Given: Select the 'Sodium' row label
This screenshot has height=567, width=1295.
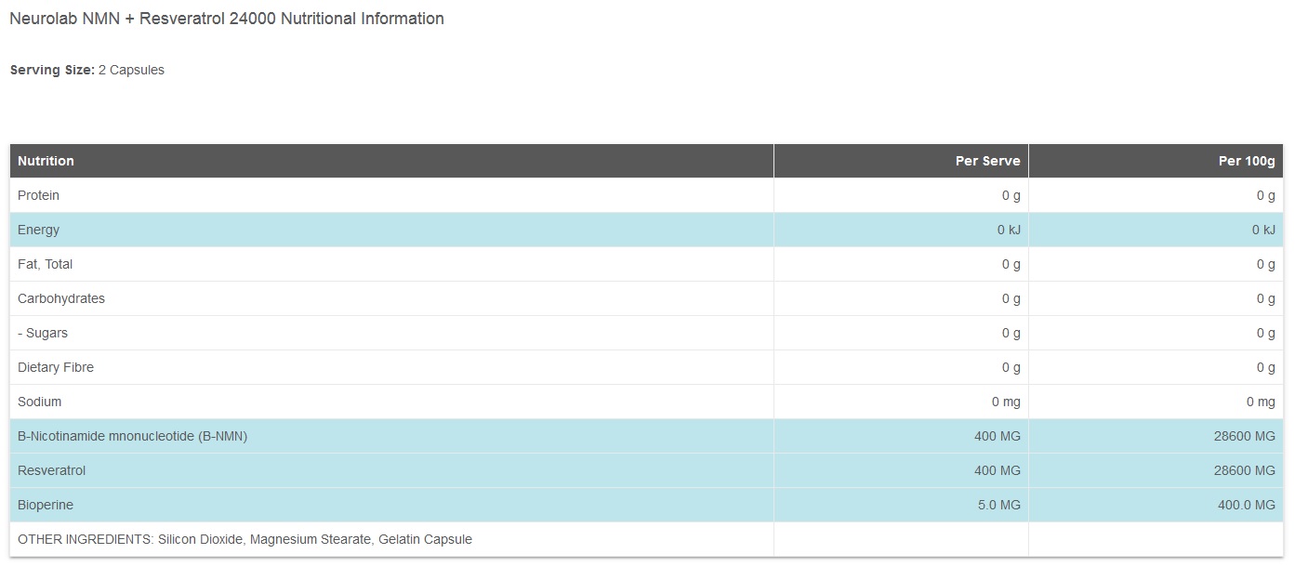Looking at the screenshot, I should click(39, 402).
